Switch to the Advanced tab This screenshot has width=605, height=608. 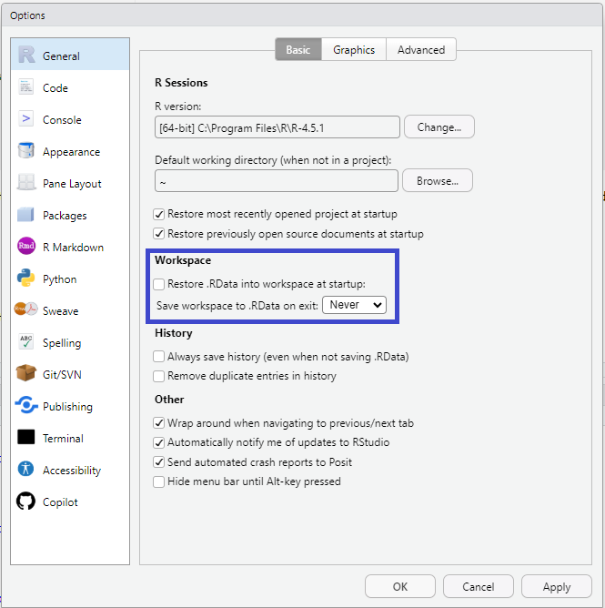tap(421, 50)
